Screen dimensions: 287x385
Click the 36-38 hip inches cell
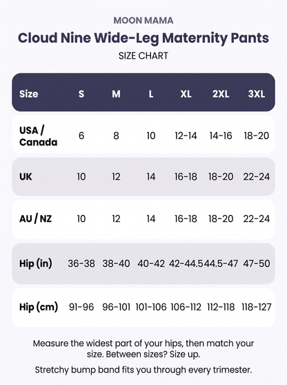click(x=81, y=263)
